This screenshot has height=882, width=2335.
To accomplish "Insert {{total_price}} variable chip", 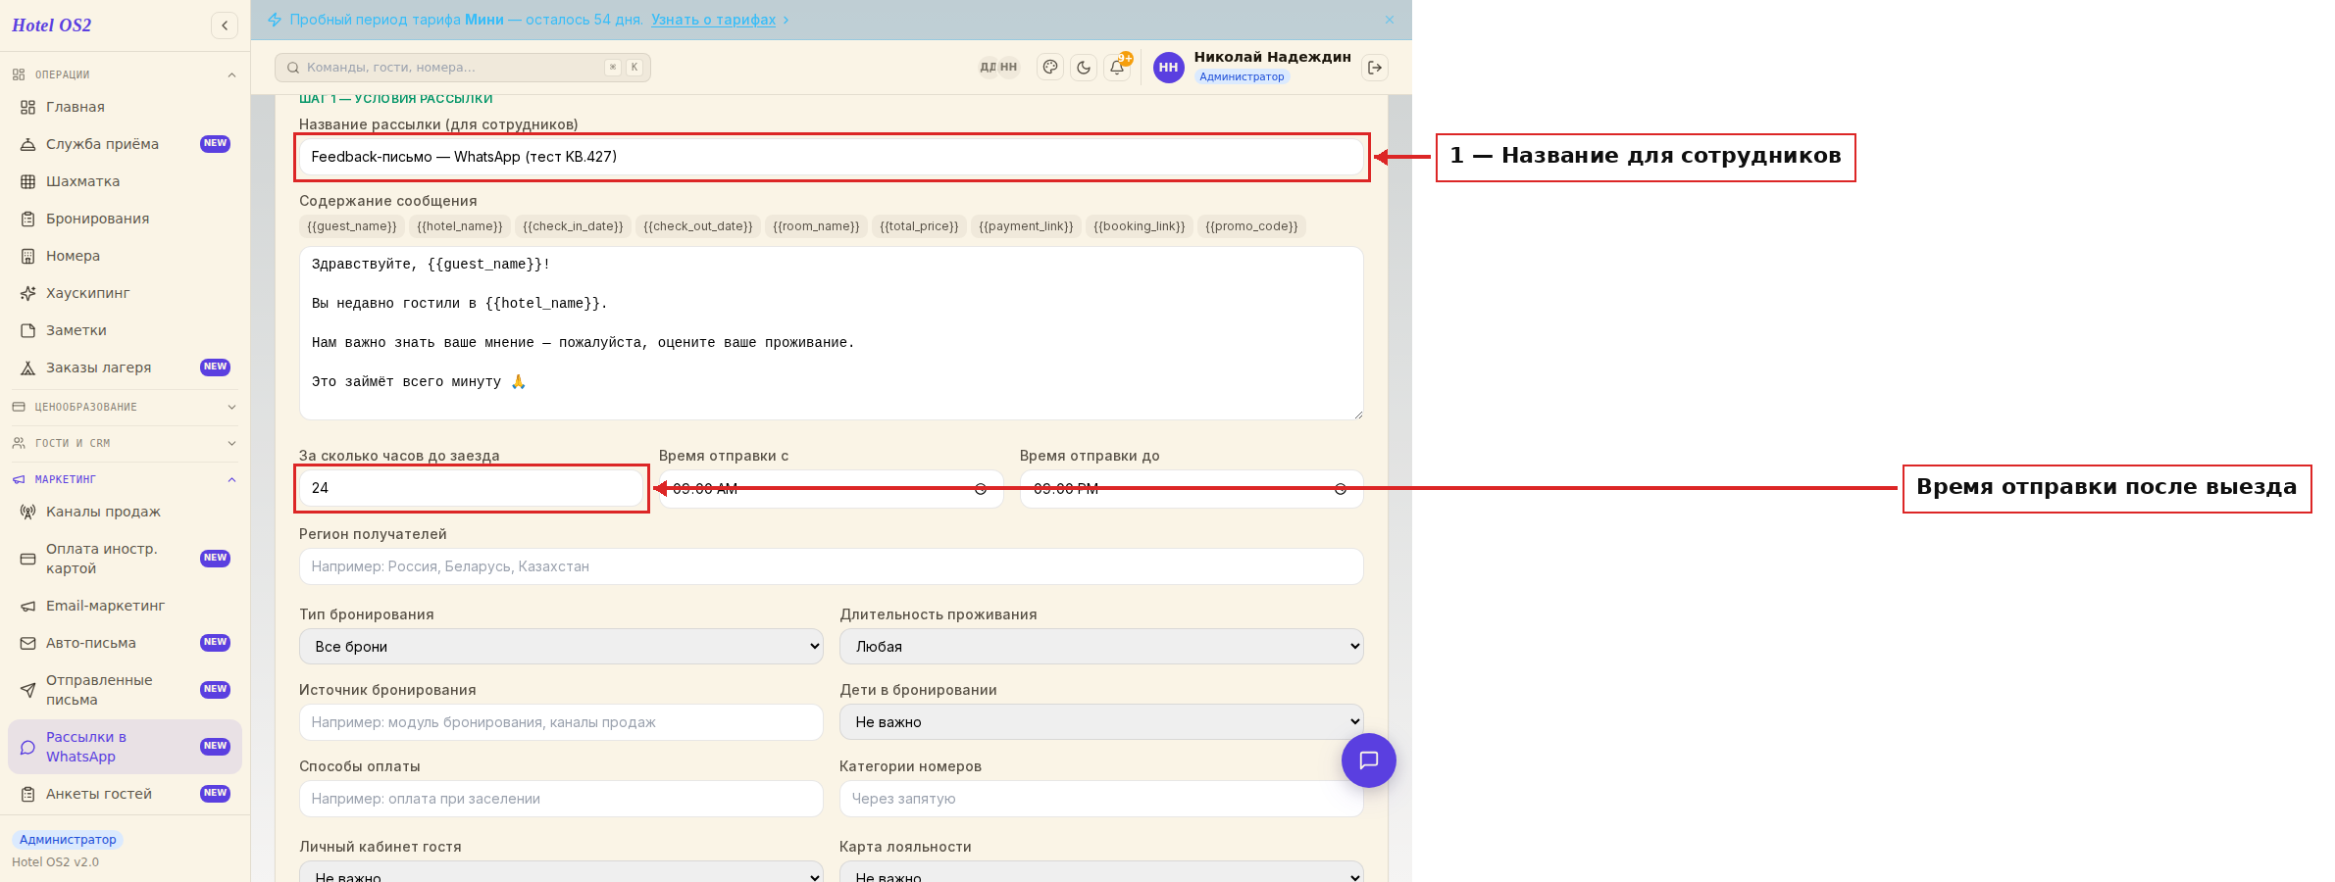I will pyautogui.click(x=919, y=226).
